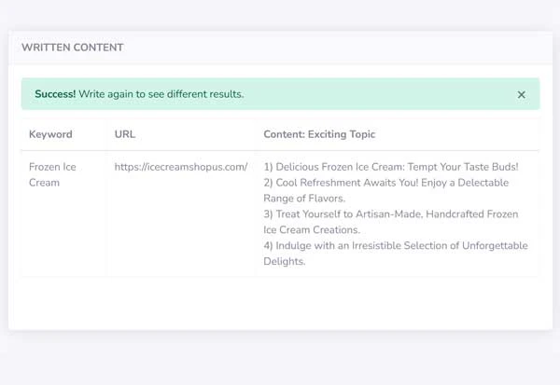560x385 pixels.
Task: Select the 'Treat Yourself to Artisan-Made' line
Action: pos(345,214)
